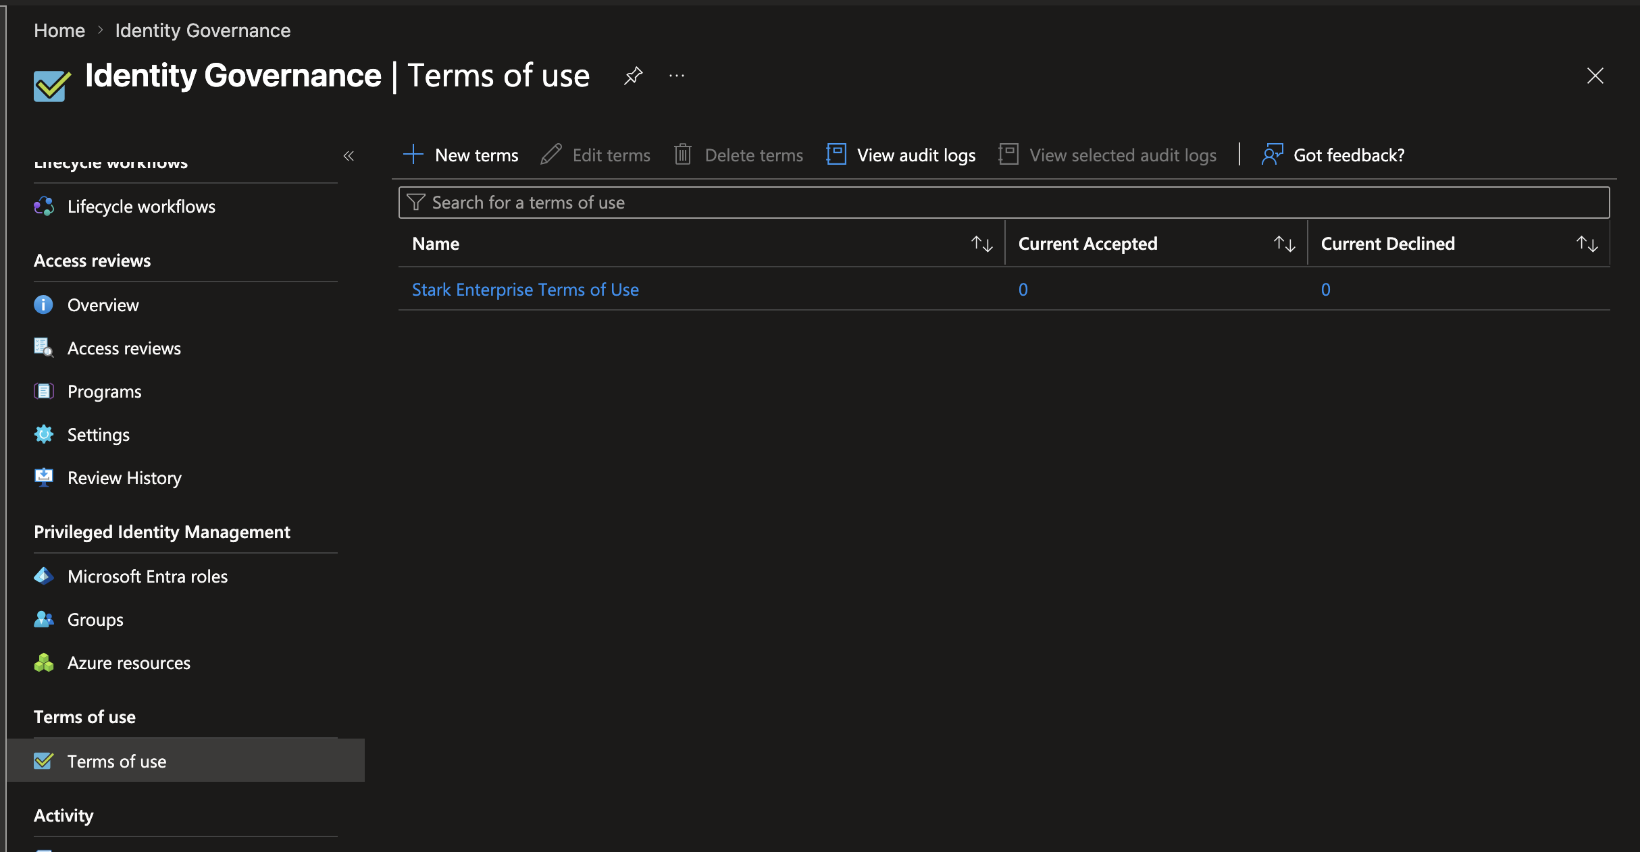Click the Current Accepted column header
Viewport: 1640px width, 852px height.
tap(1087, 244)
